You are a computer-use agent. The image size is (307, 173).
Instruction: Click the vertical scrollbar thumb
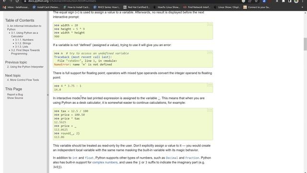tap(305, 44)
